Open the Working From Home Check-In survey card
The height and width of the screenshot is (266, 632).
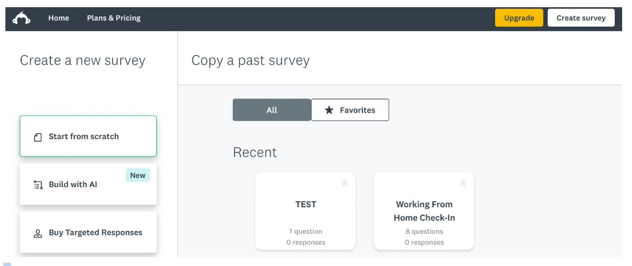tap(424, 211)
